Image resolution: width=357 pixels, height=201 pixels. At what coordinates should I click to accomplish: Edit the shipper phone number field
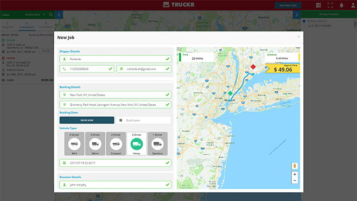(87, 69)
